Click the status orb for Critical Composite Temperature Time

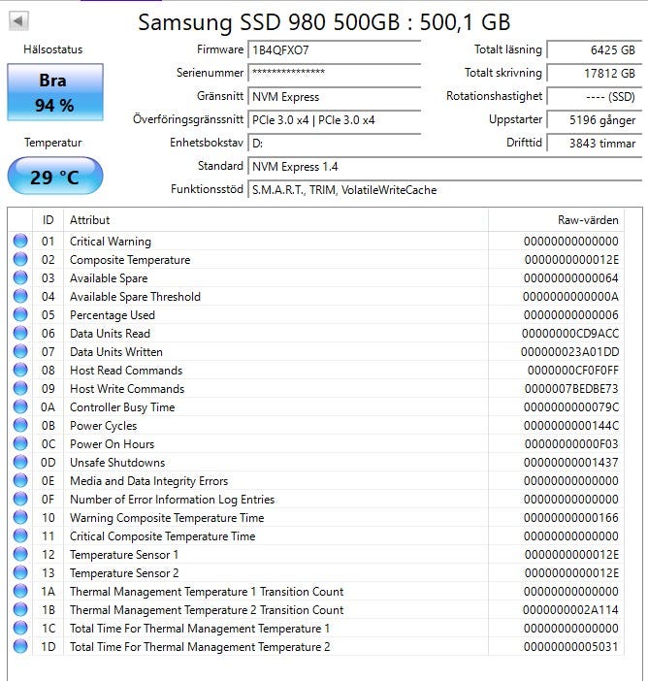(x=20, y=535)
